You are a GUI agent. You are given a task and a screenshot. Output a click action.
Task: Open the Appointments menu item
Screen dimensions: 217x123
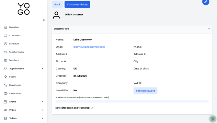point(17,69)
